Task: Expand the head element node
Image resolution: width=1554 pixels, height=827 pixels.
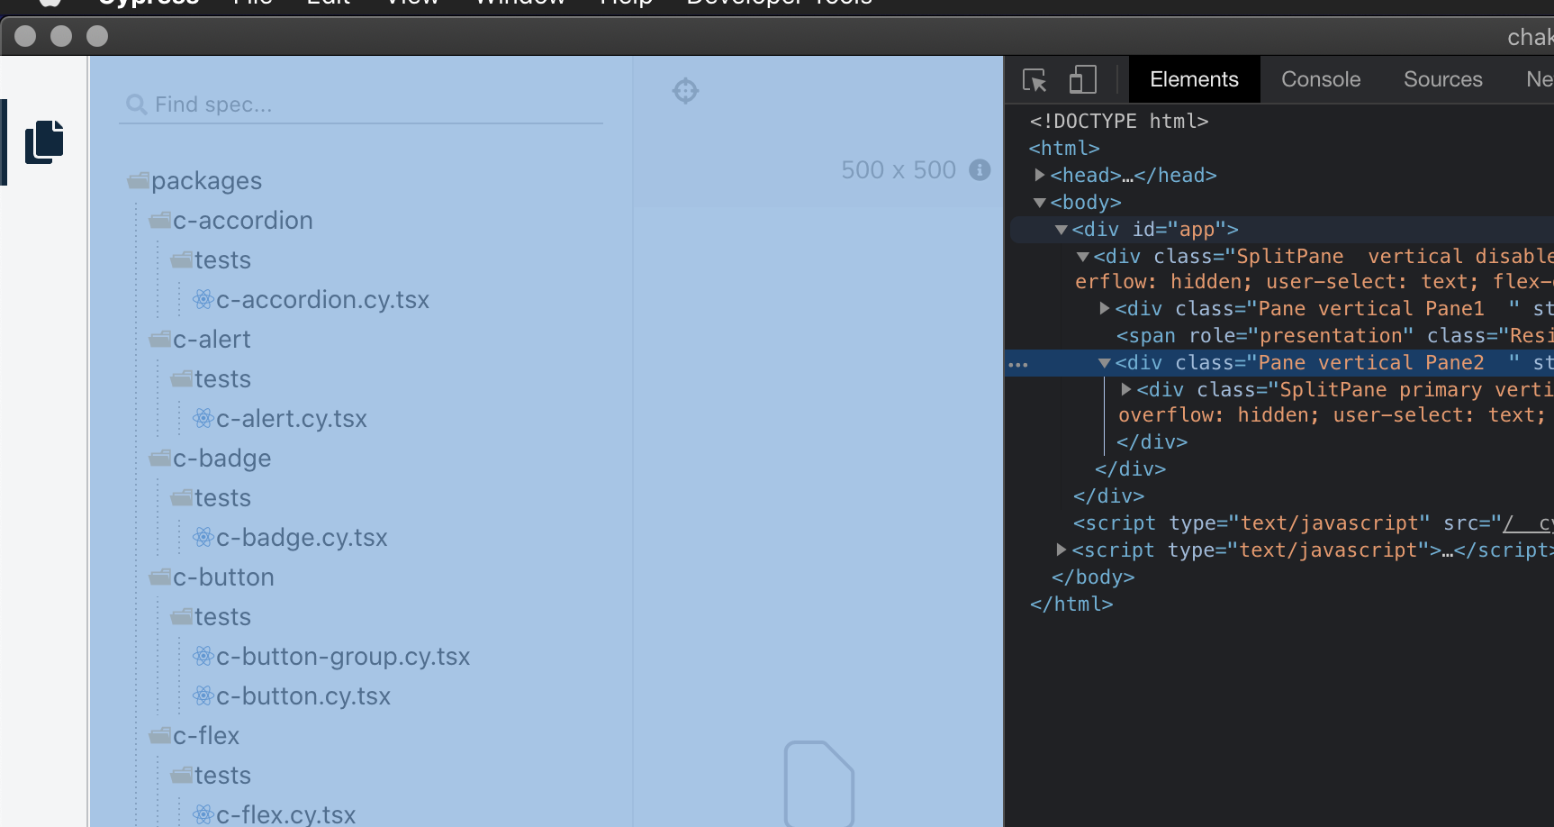Action: [x=1040, y=175]
